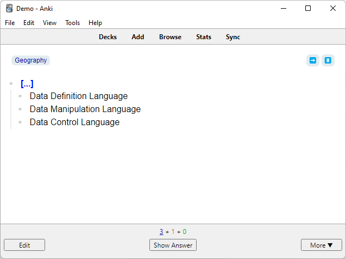Open the Help menu

pyautogui.click(x=95, y=23)
